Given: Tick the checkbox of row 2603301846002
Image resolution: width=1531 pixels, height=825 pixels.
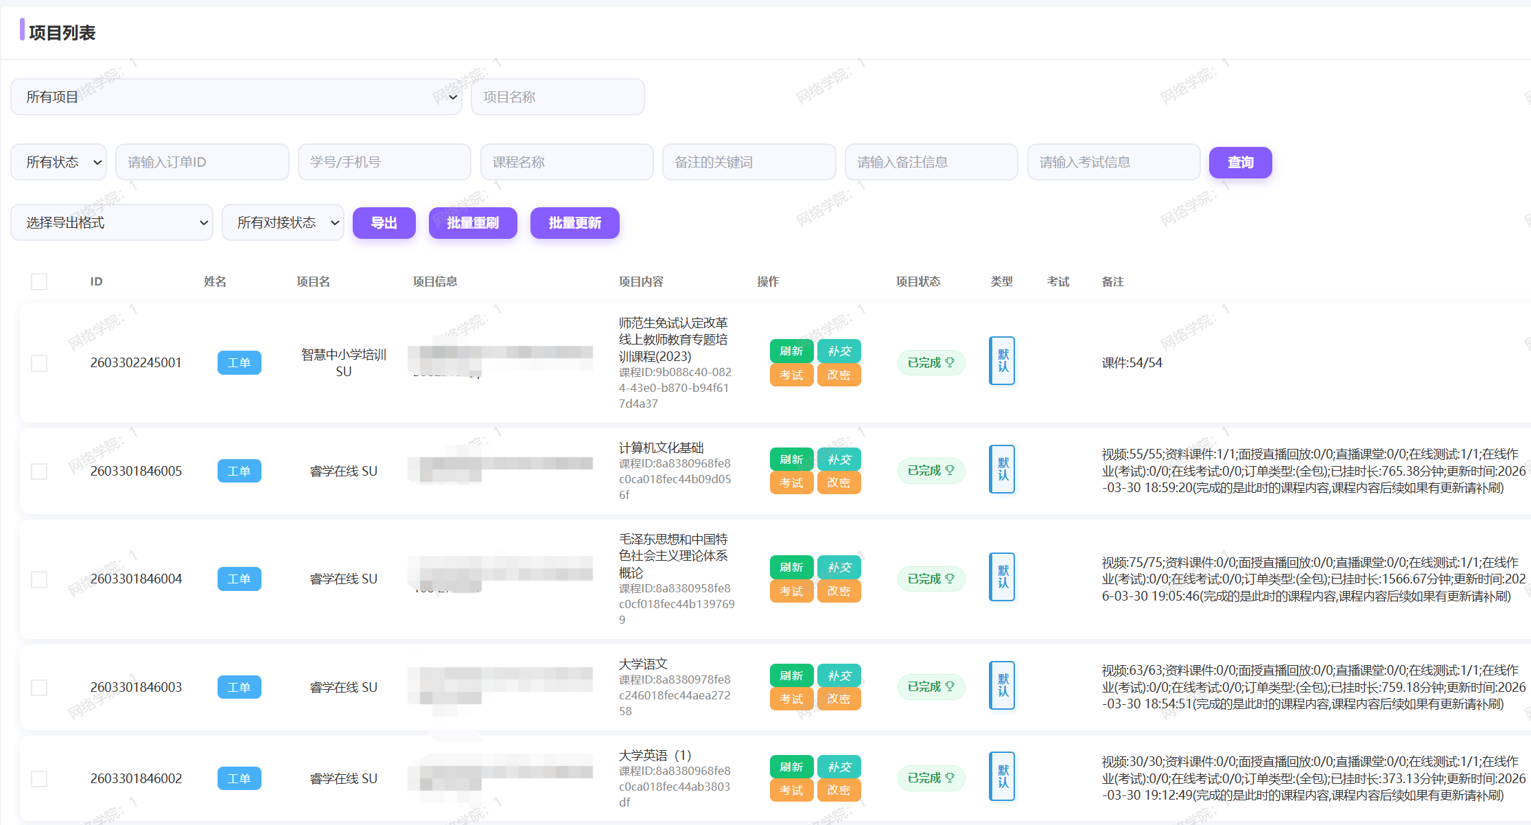Looking at the screenshot, I should tap(38, 778).
